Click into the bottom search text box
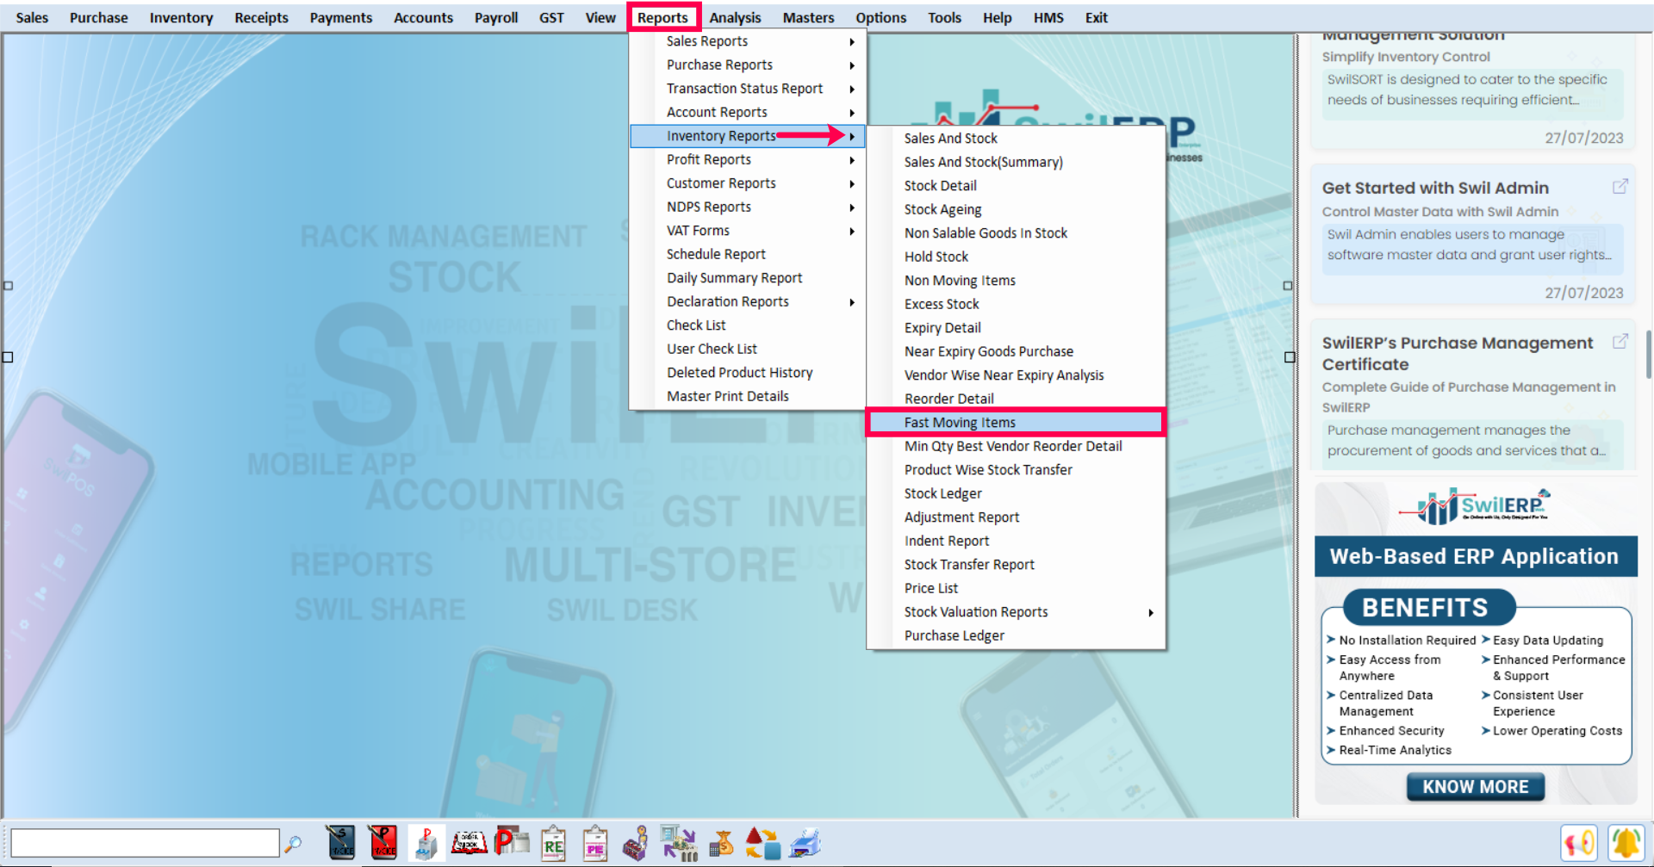The width and height of the screenshot is (1654, 867). [x=145, y=844]
